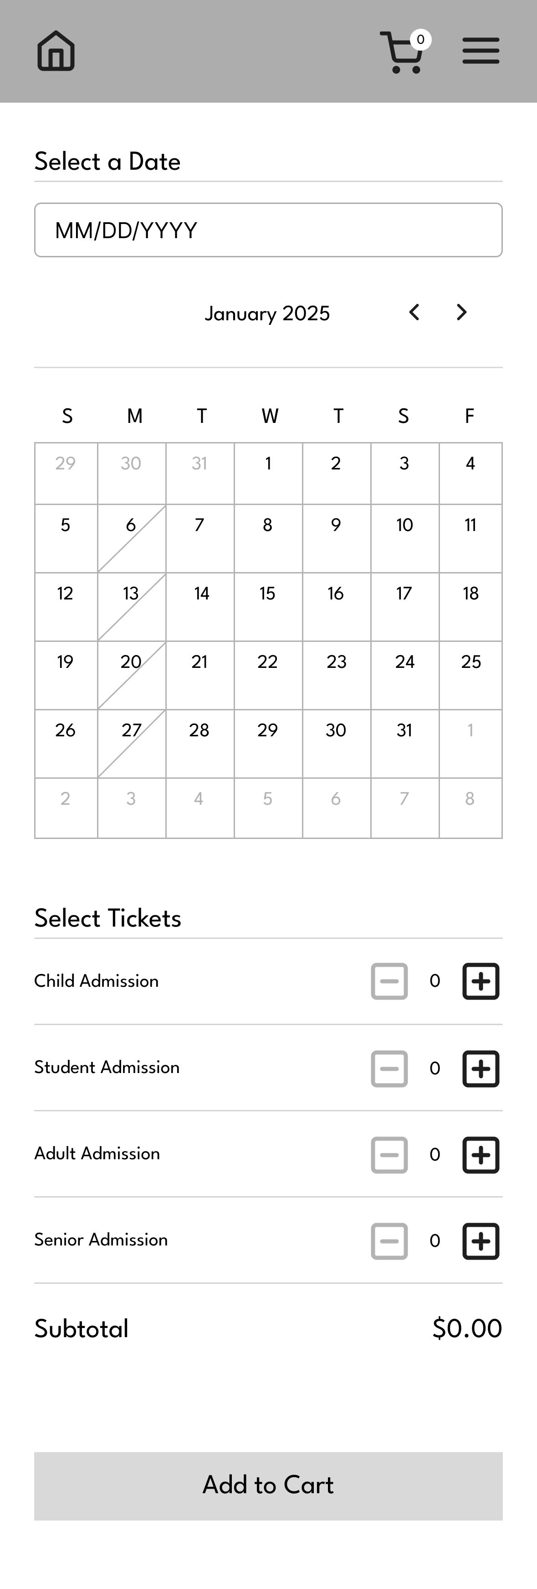Select January 15 on the calendar
The height and width of the screenshot is (1589, 537).
point(268,607)
